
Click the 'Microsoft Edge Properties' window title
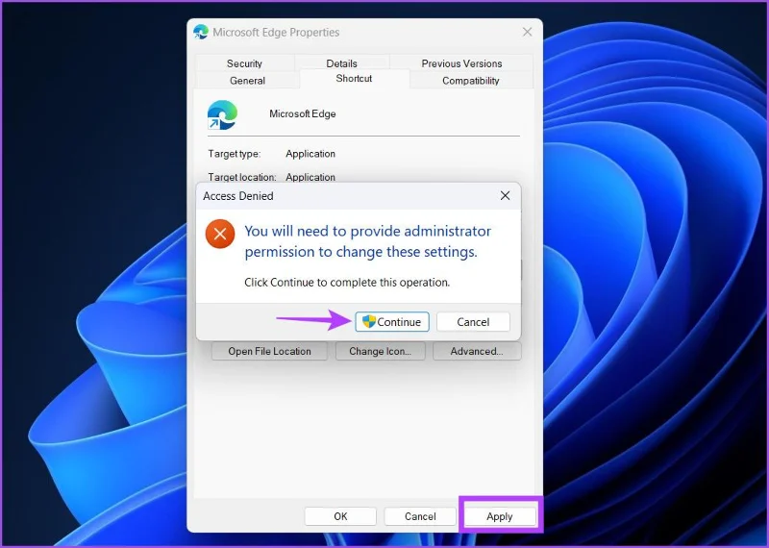276,33
